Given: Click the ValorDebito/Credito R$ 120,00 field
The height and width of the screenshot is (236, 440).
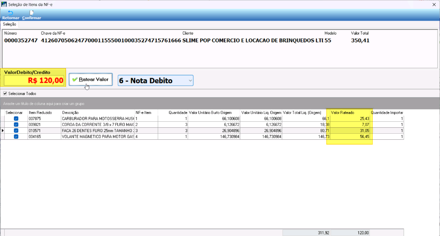Looking at the screenshot, I should tap(34, 81).
